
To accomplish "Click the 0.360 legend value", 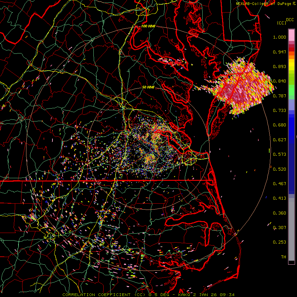I will pyautogui.click(x=280, y=213).
